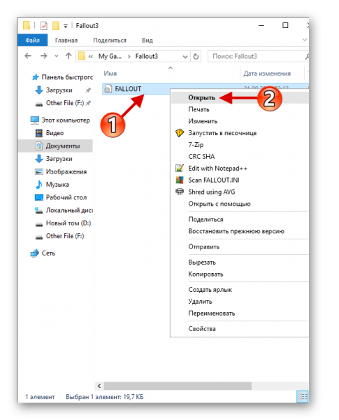Image resolution: width=339 pixels, height=420 pixels.
Task: Expand the ribbon with the chevron
Action: coord(305,40)
